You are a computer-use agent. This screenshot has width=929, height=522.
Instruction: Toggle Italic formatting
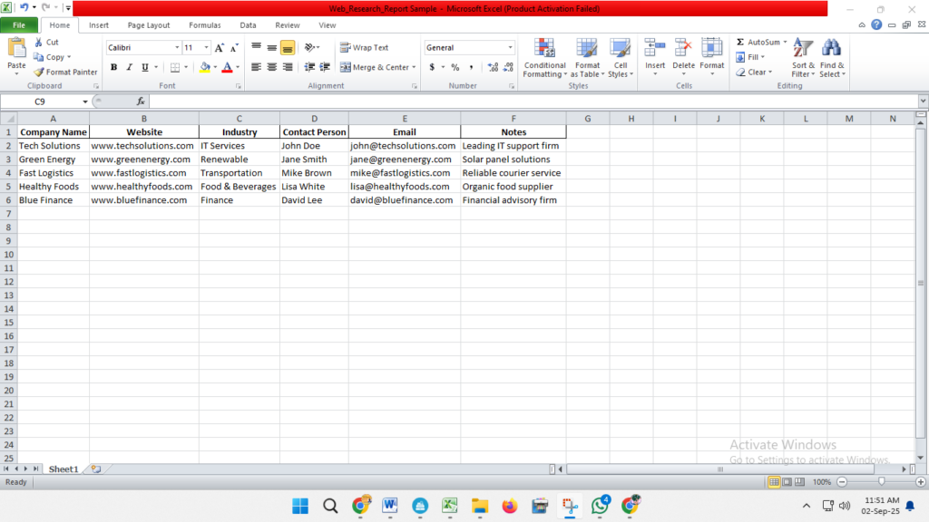[129, 67]
